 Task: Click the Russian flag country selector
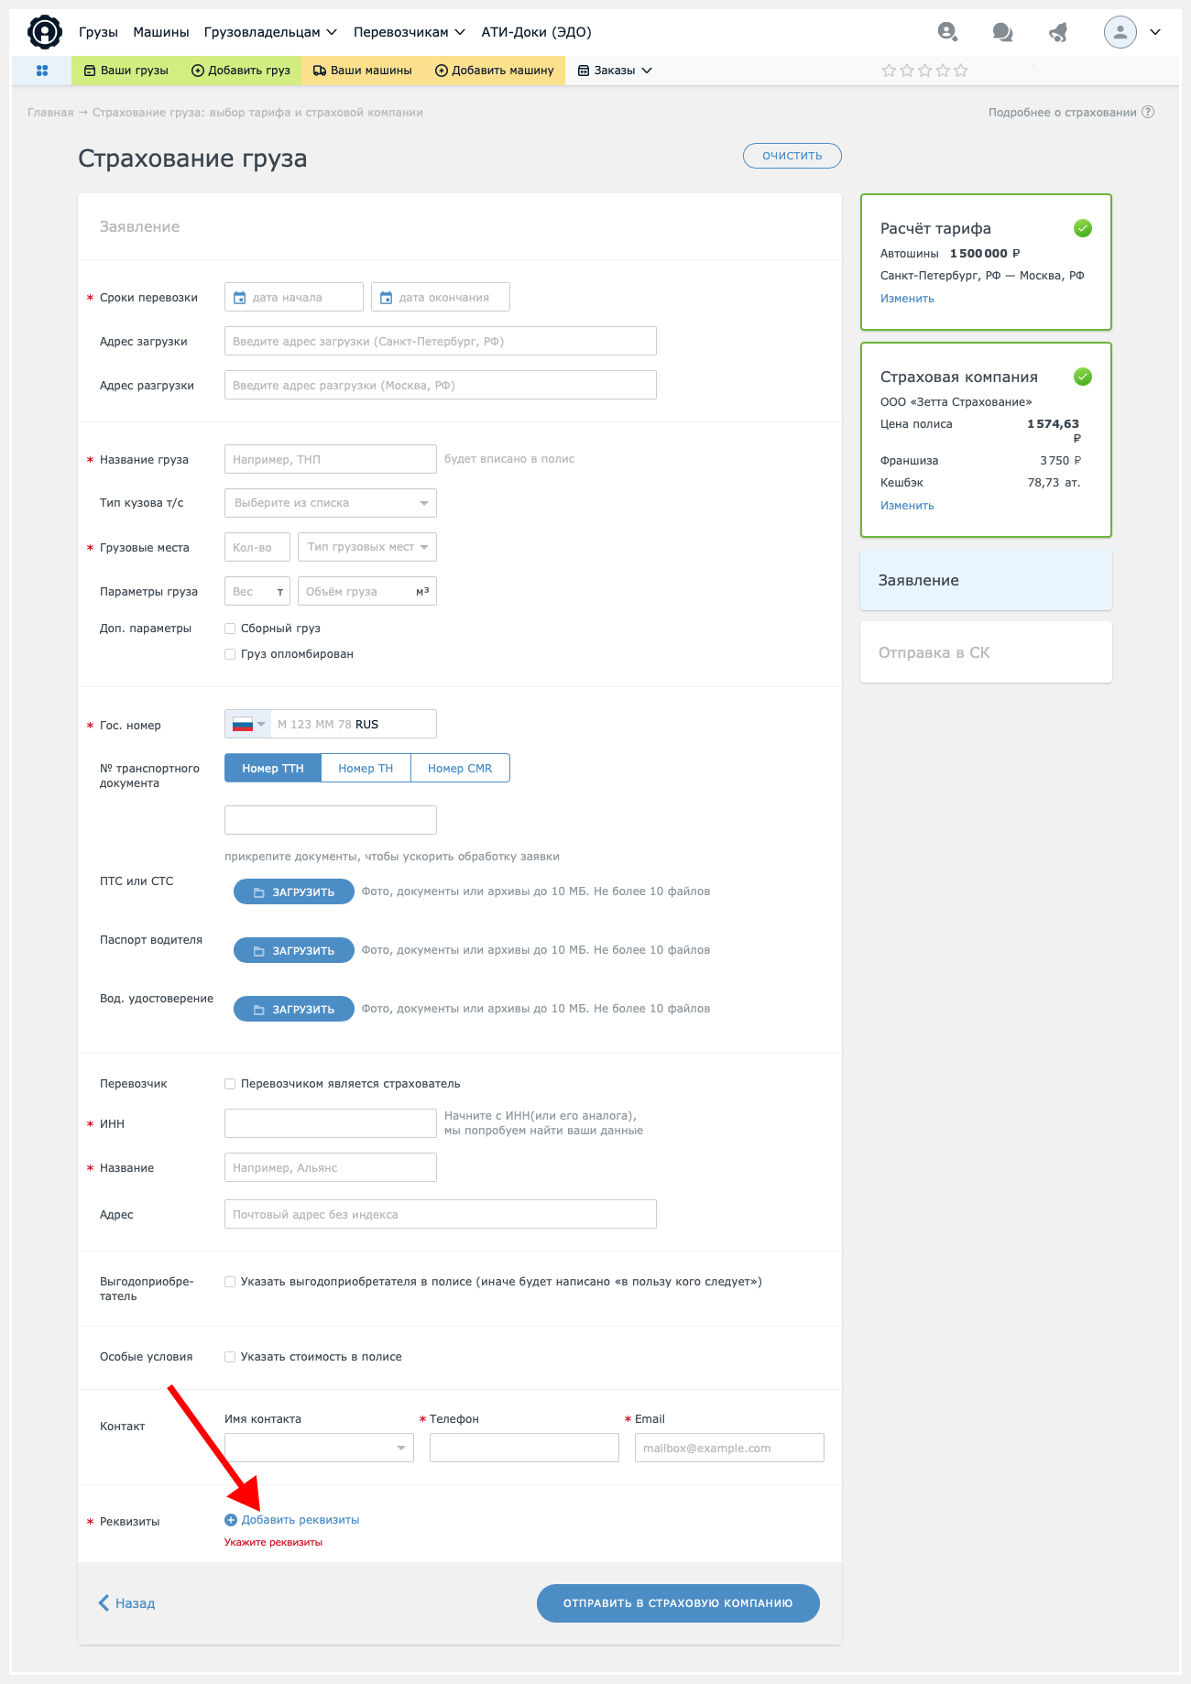[248, 724]
